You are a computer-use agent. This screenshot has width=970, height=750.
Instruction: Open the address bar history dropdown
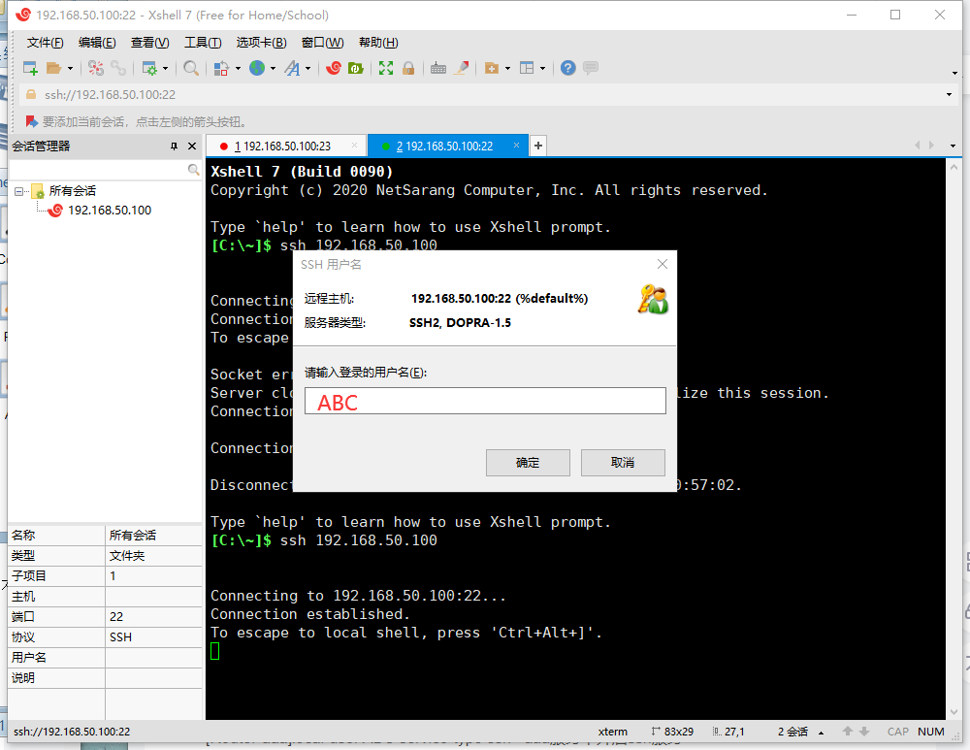click(949, 95)
